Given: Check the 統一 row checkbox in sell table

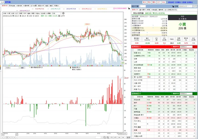Looking at the screenshot, I should click(132, 106).
